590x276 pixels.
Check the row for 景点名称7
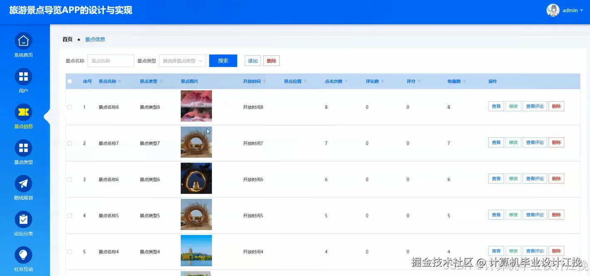(x=69, y=143)
